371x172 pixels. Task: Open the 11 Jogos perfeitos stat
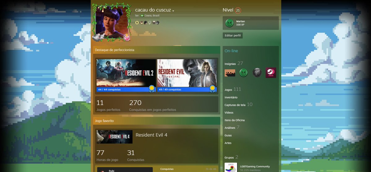pos(108,105)
